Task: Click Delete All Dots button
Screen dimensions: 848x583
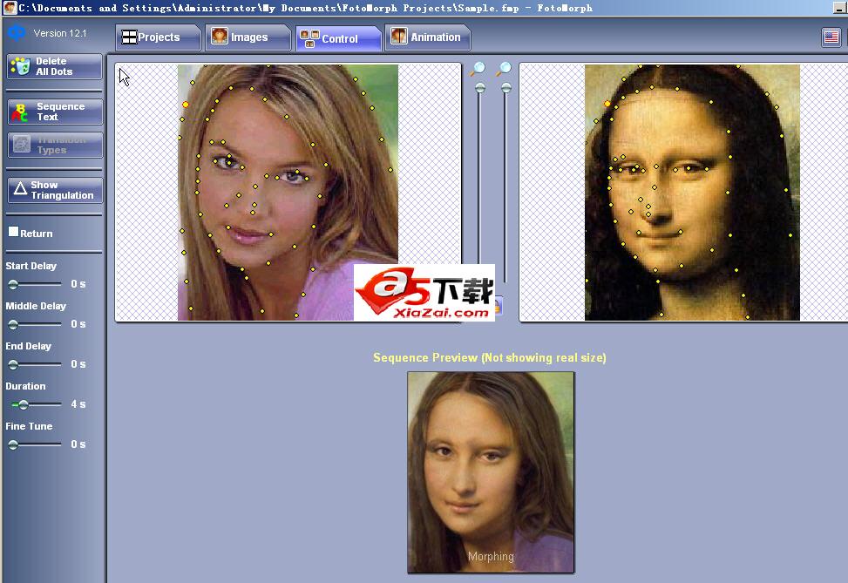Action: tap(55, 66)
